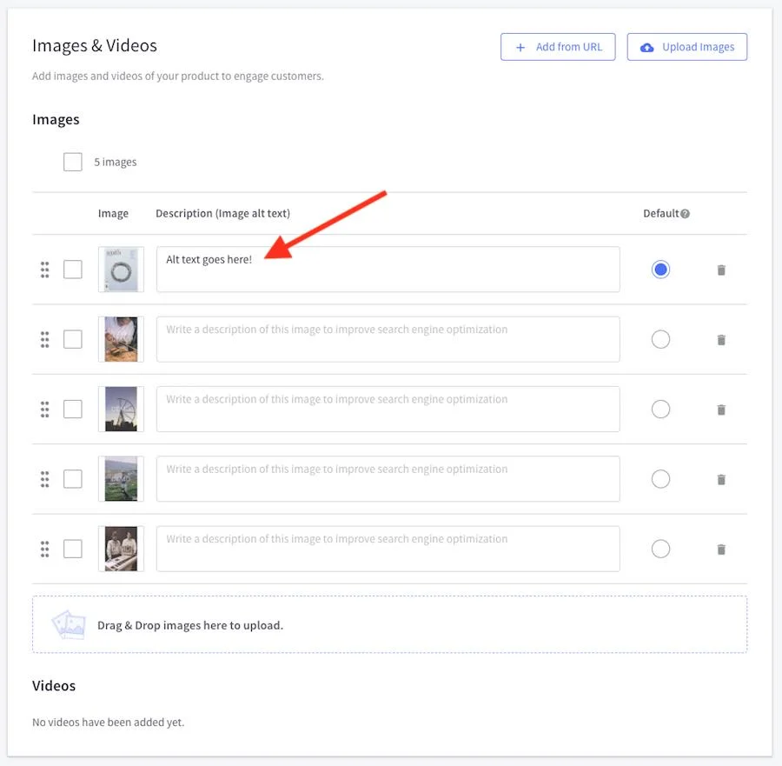The width and height of the screenshot is (782, 766).
Task: Click the 'Description (Image alt text)' column header
Action: pyautogui.click(x=222, y=214)
